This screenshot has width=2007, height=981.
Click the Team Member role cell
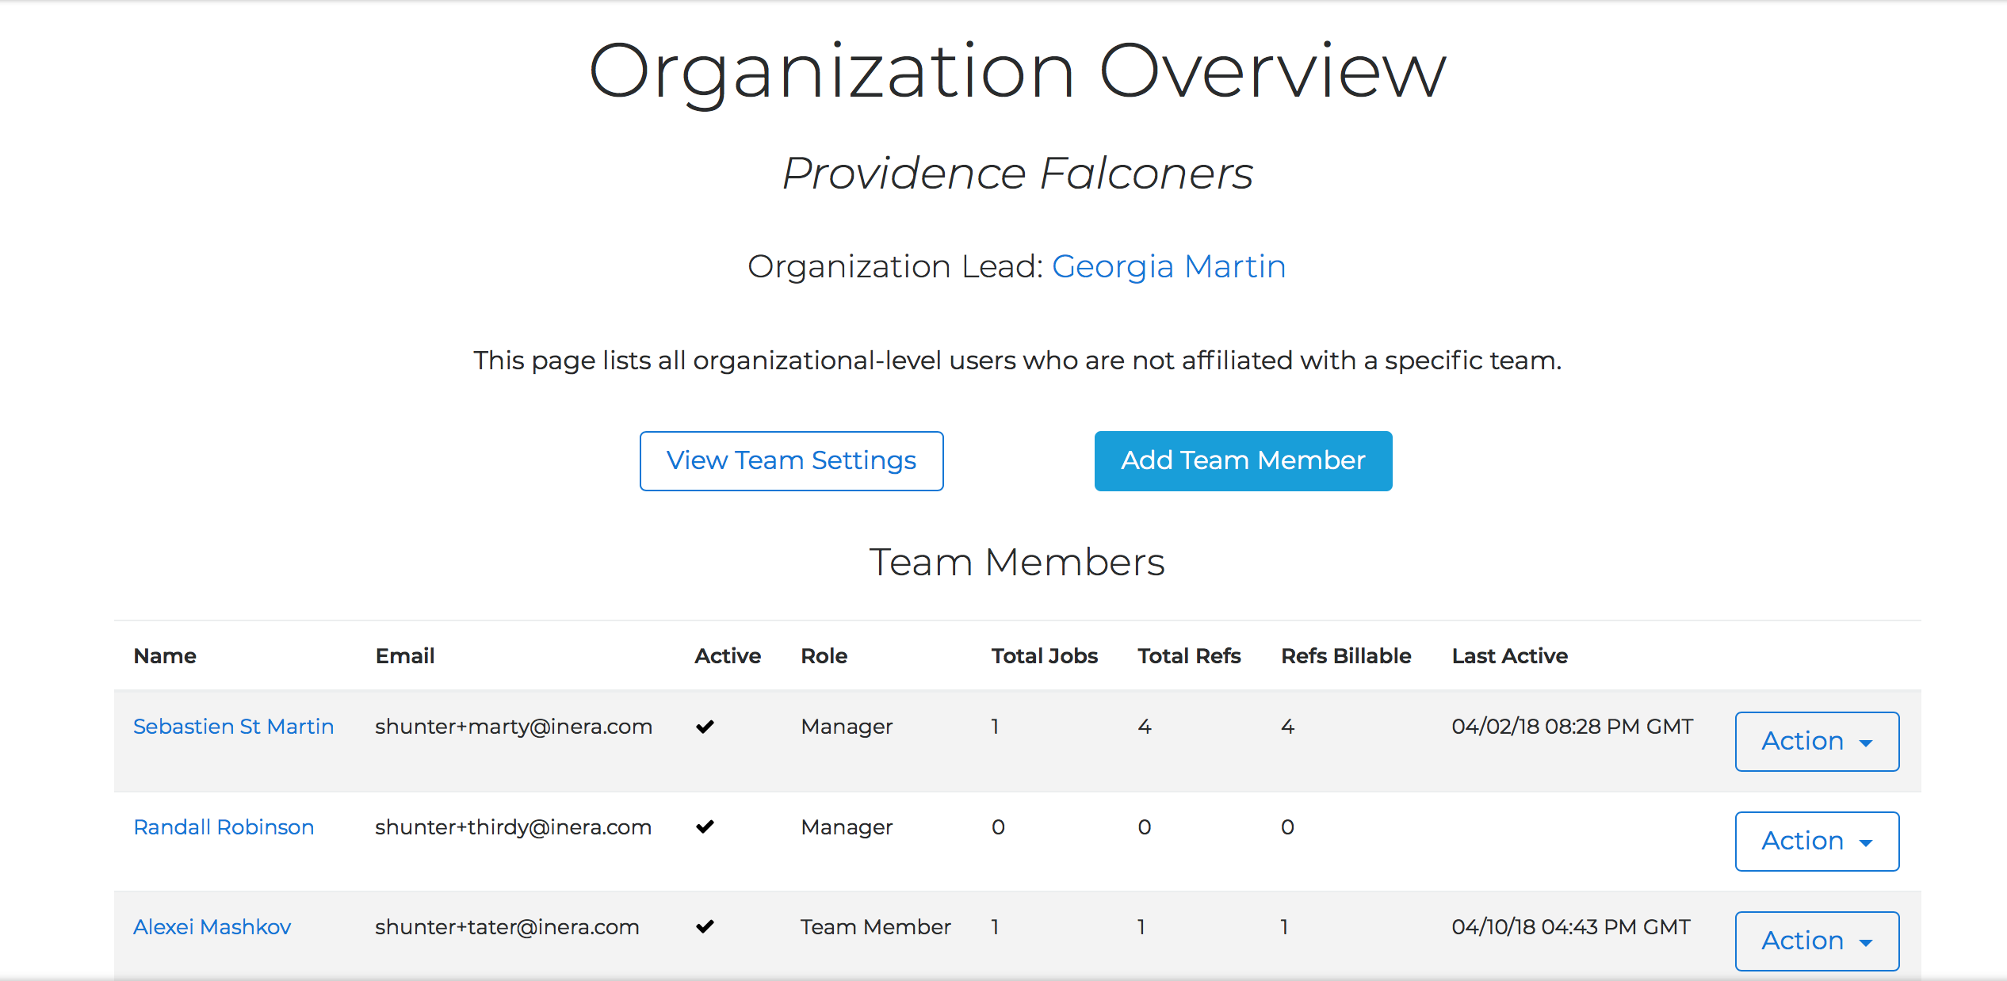[x=875, y=927]
